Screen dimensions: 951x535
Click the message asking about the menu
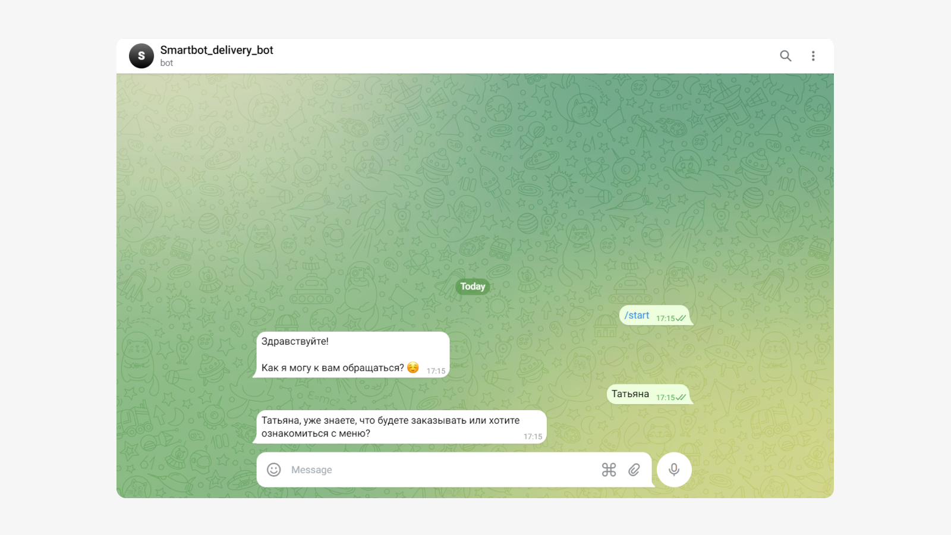point(401,427)
